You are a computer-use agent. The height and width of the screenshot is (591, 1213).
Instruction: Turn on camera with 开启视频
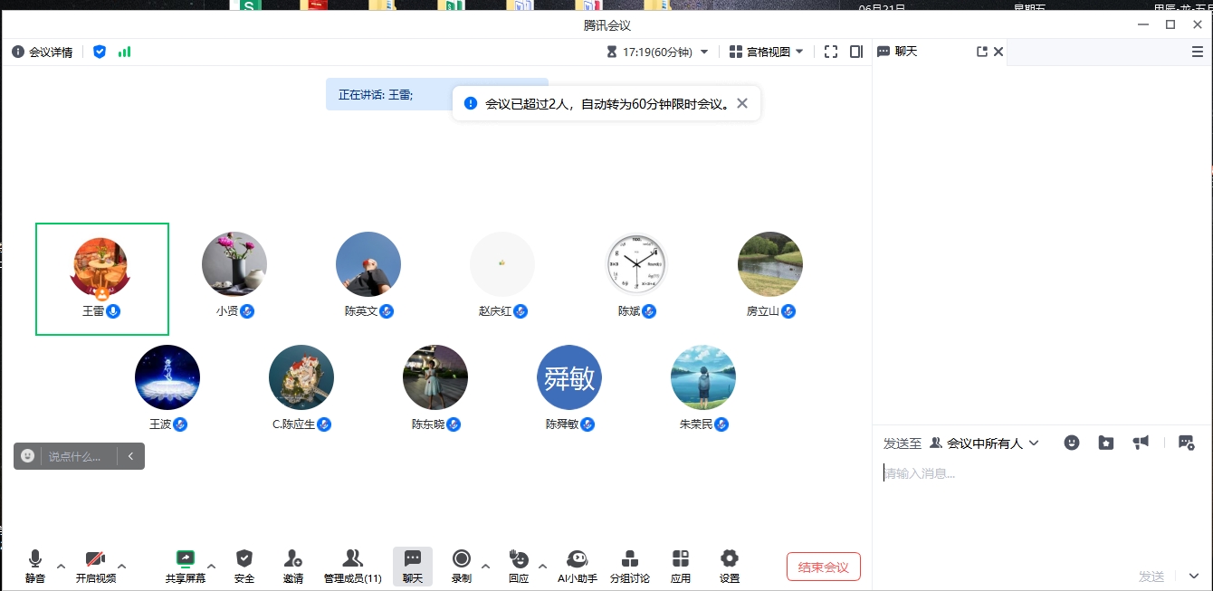pos(95,559)
